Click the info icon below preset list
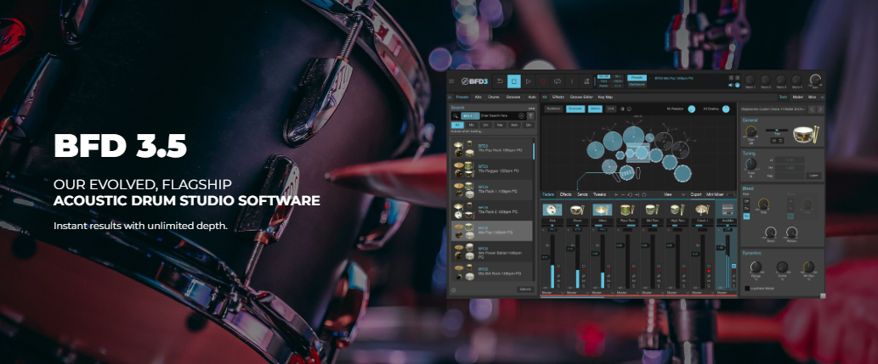Viewport: 878px width, 364px height. point(453,289)
